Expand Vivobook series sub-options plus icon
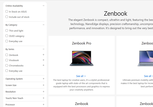The width and height of the screenshot is (153, 107). pos(43,60)
